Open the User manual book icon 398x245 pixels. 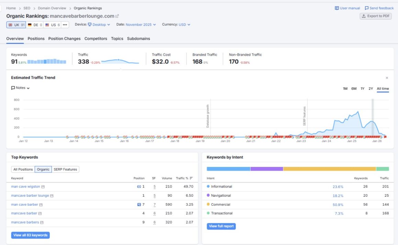coord(337,8)
